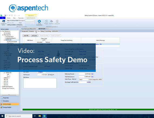Click the Set Pressure value field
The height and width of the screenshot is (118, 154).
click(x=42, y=75)
